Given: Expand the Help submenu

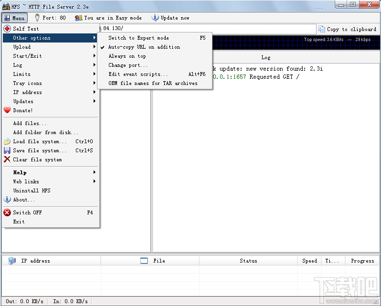Looking at the screenshot, I should (51, 172).
